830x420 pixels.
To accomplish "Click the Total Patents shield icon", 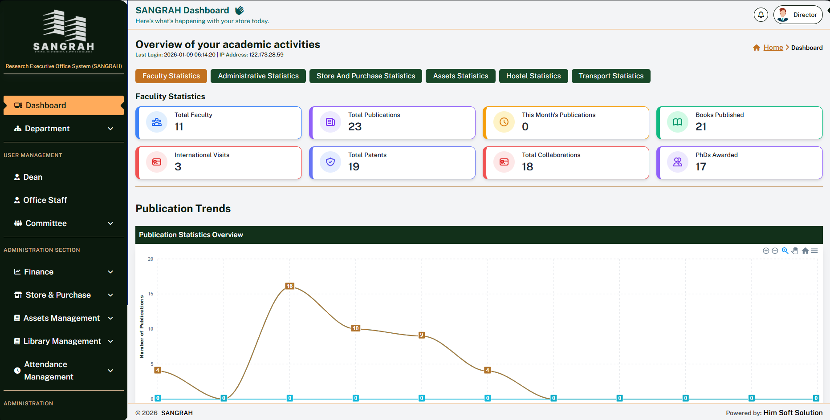I will 330,162.
